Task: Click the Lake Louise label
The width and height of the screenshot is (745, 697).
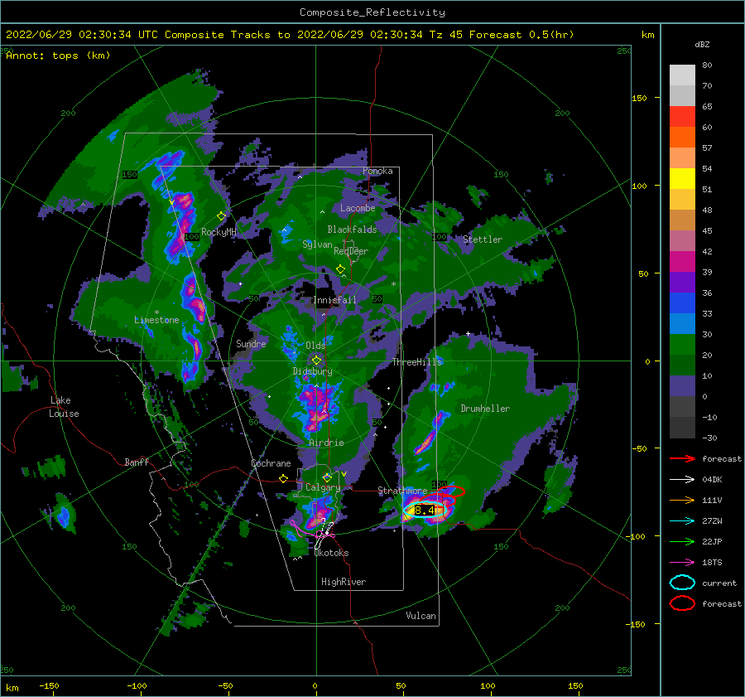Action: (64, 407)
